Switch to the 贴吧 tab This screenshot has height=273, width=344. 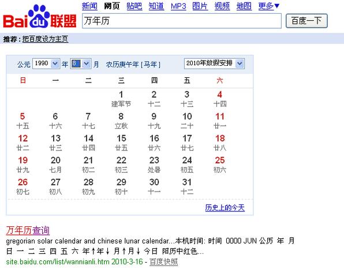[134, 6]
